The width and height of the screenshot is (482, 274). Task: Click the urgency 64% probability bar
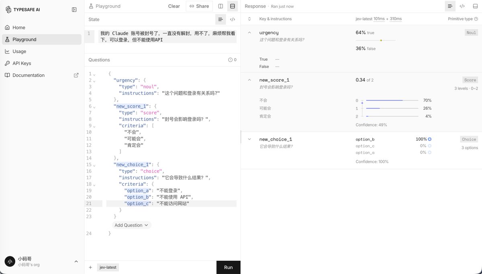(376, 40)
